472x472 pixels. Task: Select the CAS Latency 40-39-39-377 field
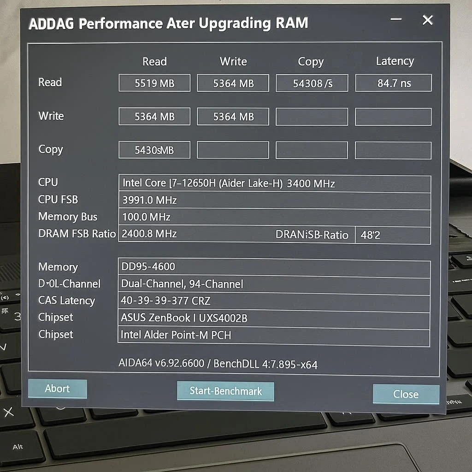point(274,301)
